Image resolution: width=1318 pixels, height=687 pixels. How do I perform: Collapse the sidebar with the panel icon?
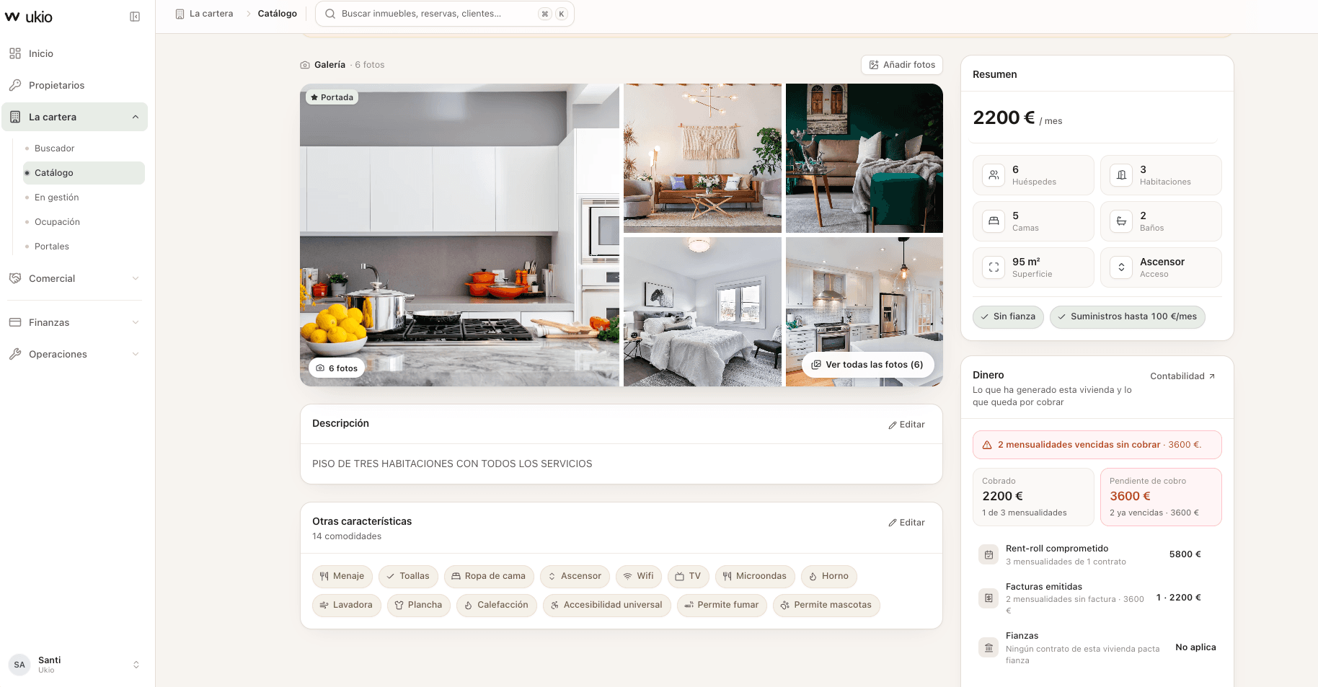pos(135,17)
